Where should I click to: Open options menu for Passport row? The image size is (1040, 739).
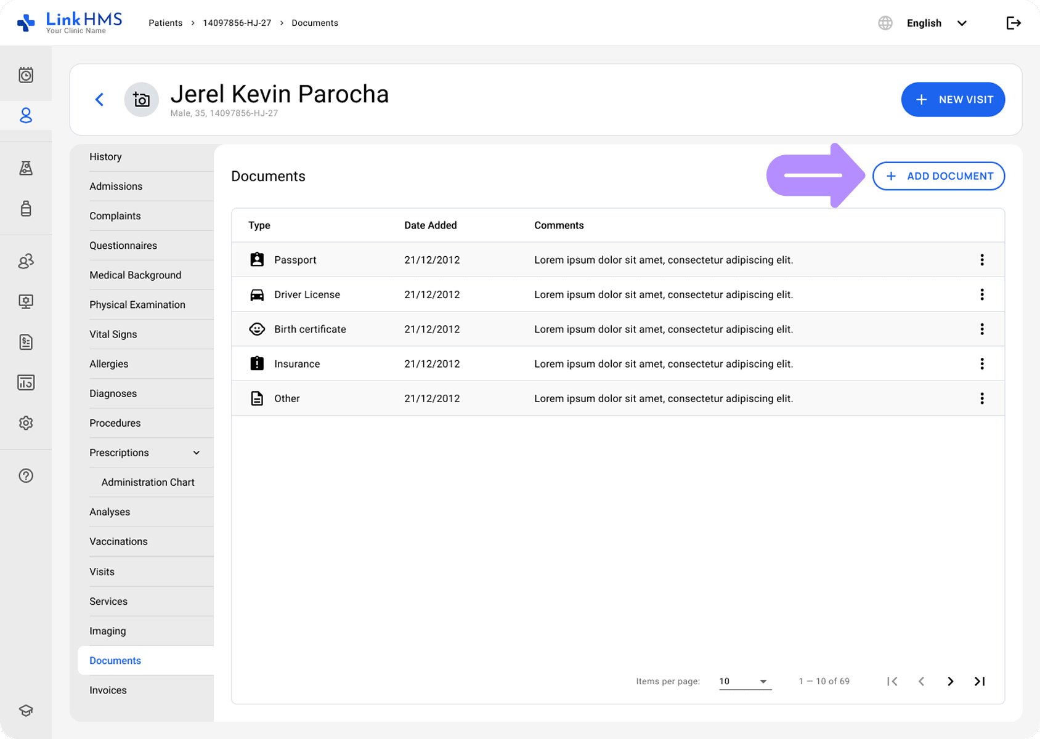[981, 260]
